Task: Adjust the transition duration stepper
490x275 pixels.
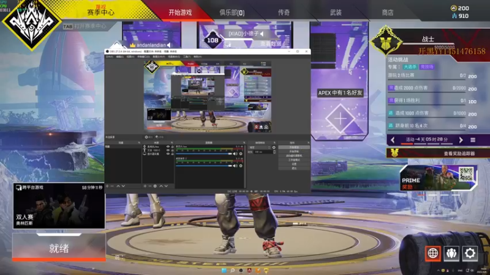Action: 274,152
